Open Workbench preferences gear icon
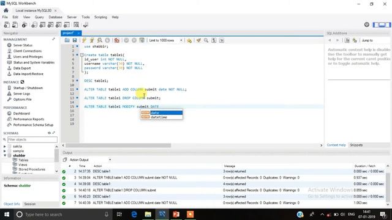Screen dimensions: 392x220 tap(367, 24)
